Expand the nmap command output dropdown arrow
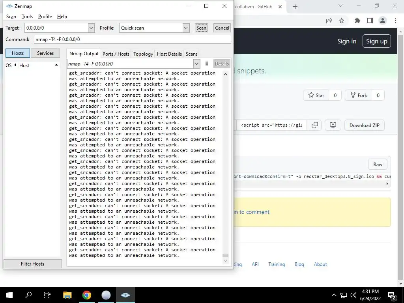Screen dimensions: 404x303 tap(196, 64)
